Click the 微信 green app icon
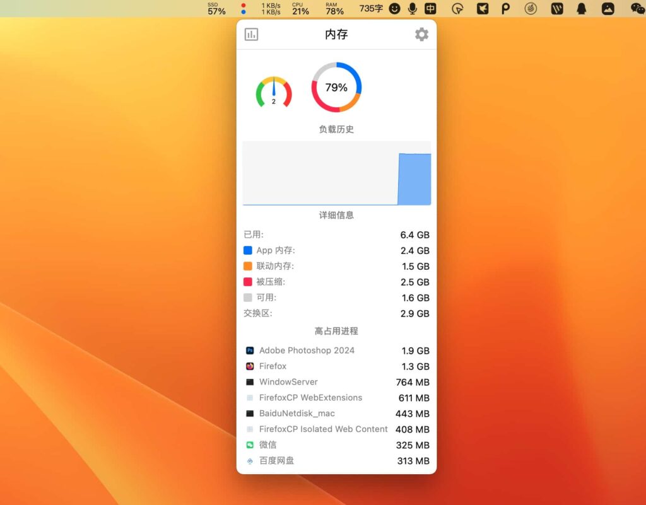The width and height of the screenshot is (646, 505). tap(250, 445)
